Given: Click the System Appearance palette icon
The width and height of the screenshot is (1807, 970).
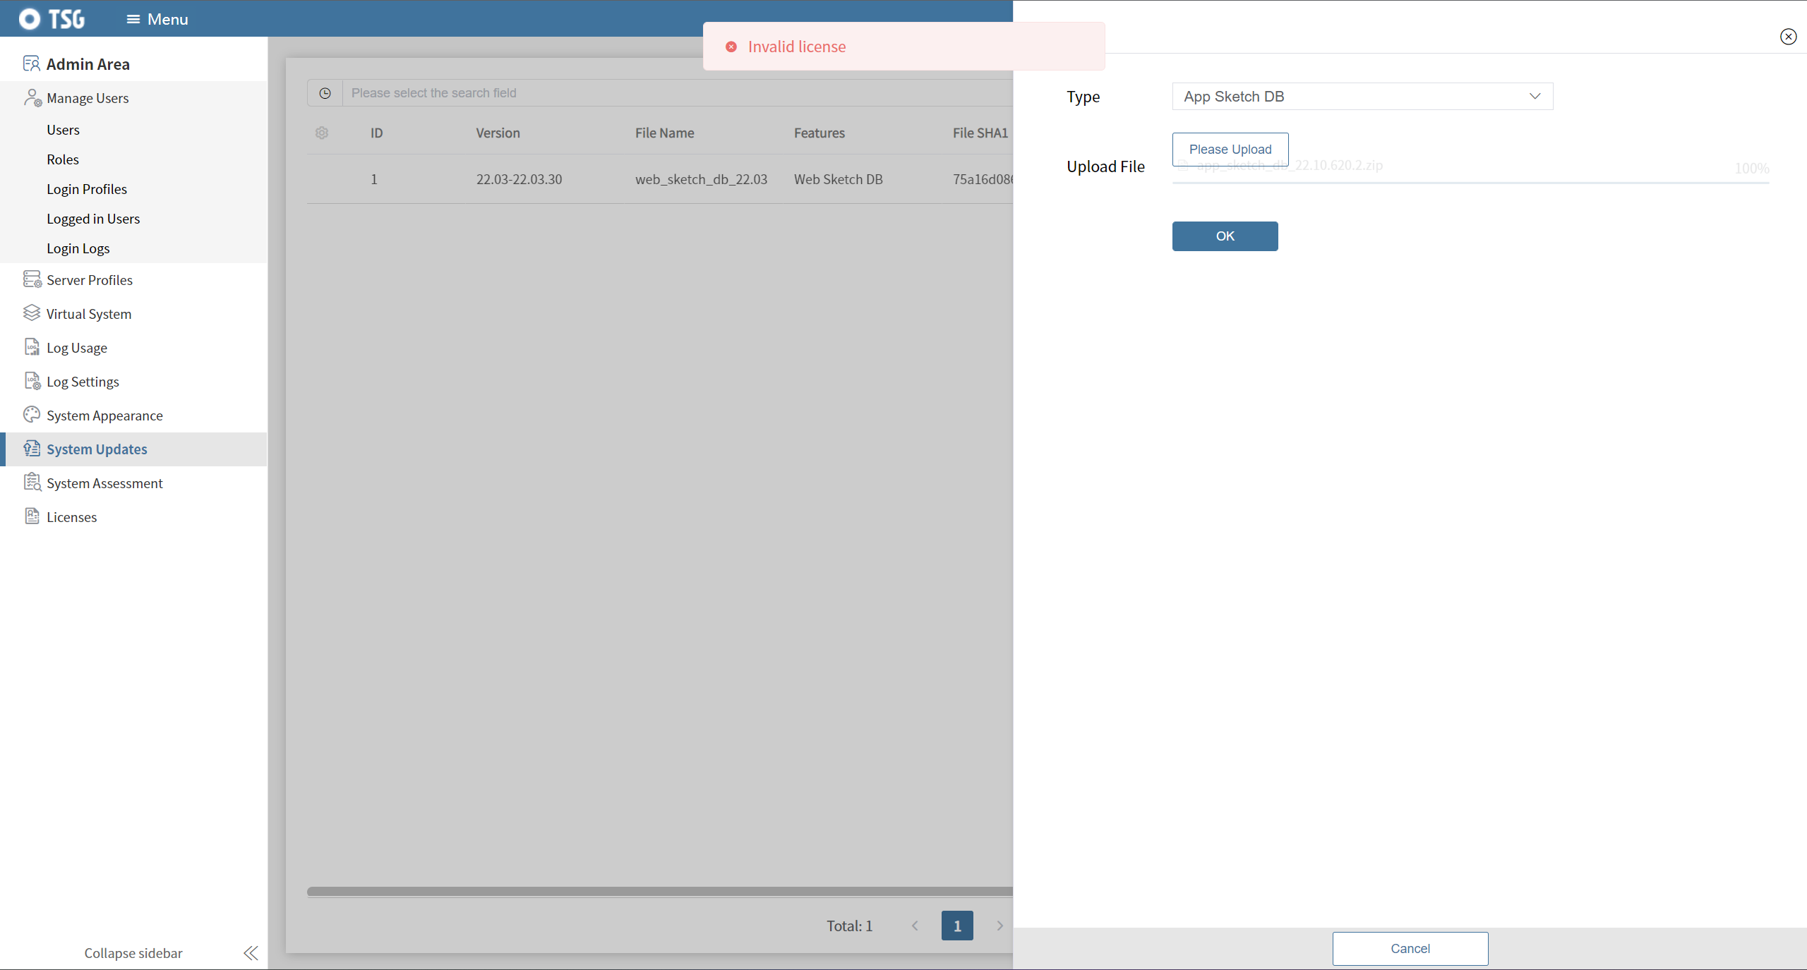Looking at the screenshot, I should tap(32, 415).
